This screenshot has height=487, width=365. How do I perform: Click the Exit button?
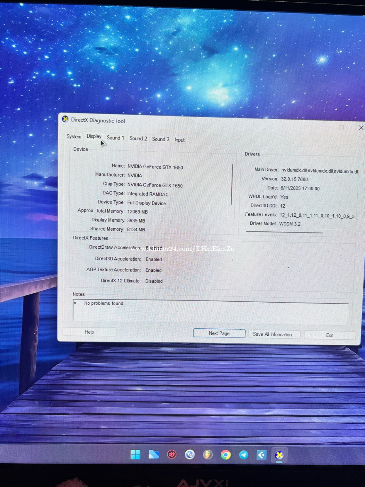[x=330, y=335]
